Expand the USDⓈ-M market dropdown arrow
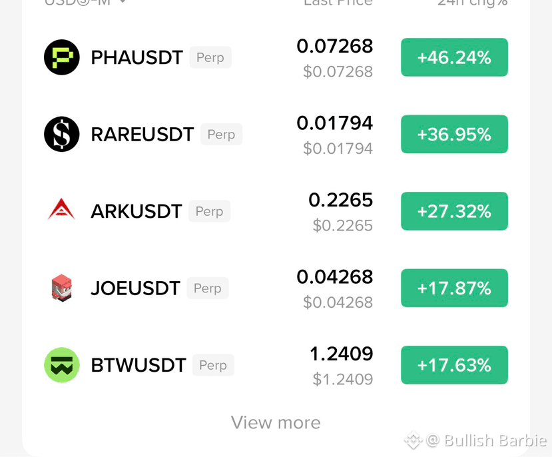The height and width of the screenshot is (457, 552). (123, 2)
